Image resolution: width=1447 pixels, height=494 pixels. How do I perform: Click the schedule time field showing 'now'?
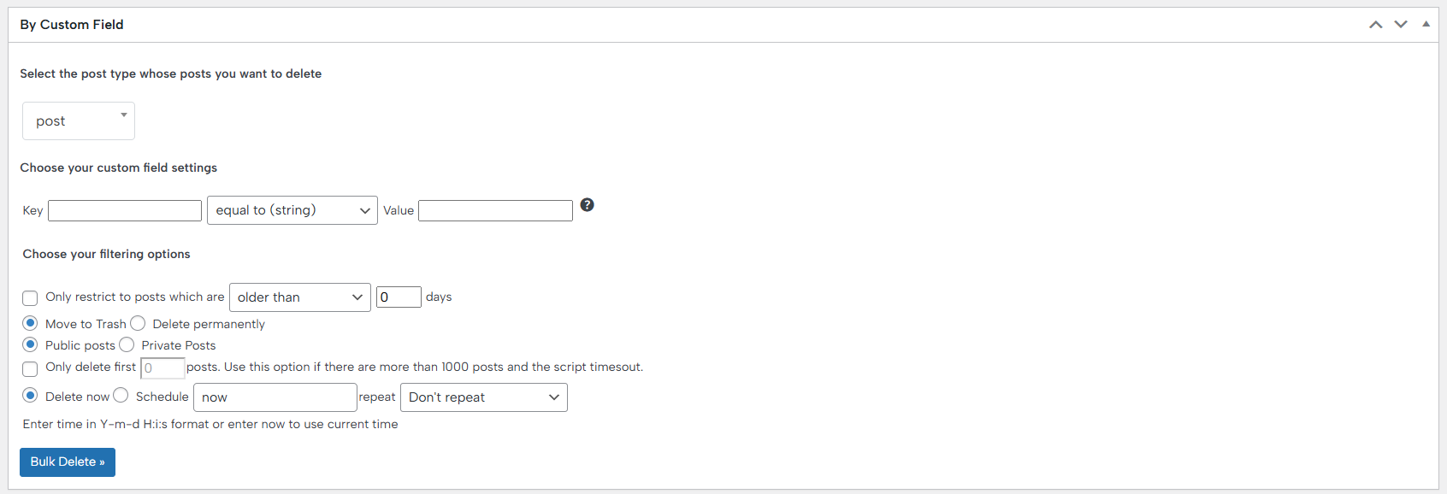(275, 397)
